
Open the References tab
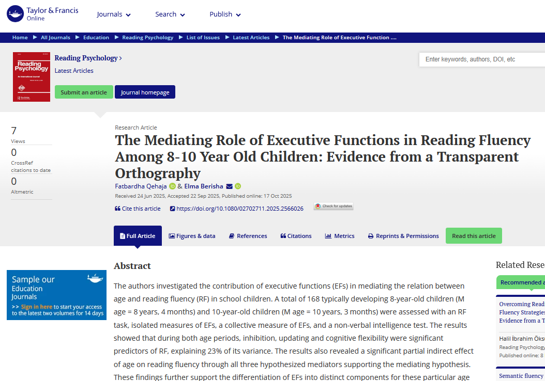(x=248, y=236)
